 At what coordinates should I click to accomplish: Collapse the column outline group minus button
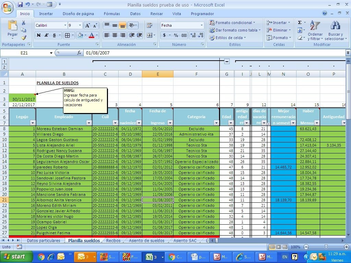227,61
